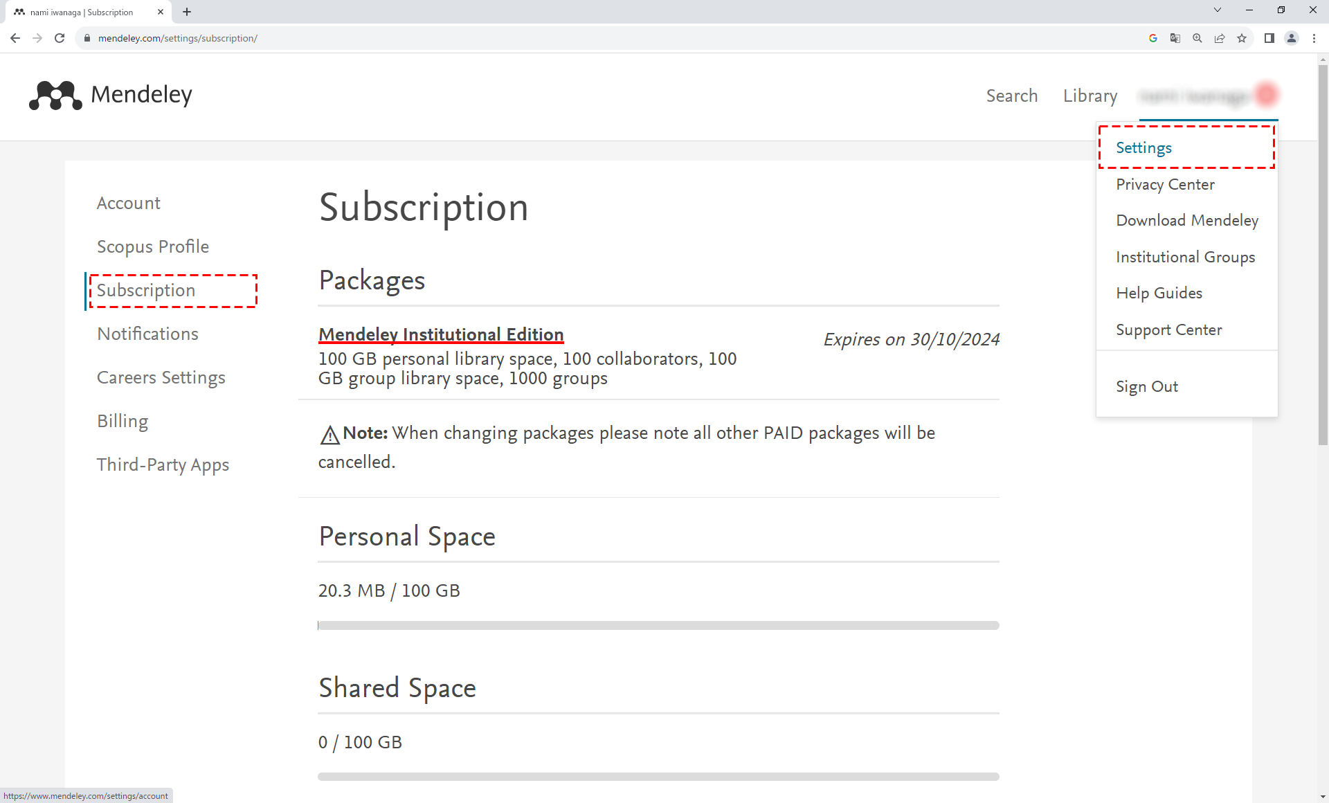Click the lock icon in the address bar

87,38
